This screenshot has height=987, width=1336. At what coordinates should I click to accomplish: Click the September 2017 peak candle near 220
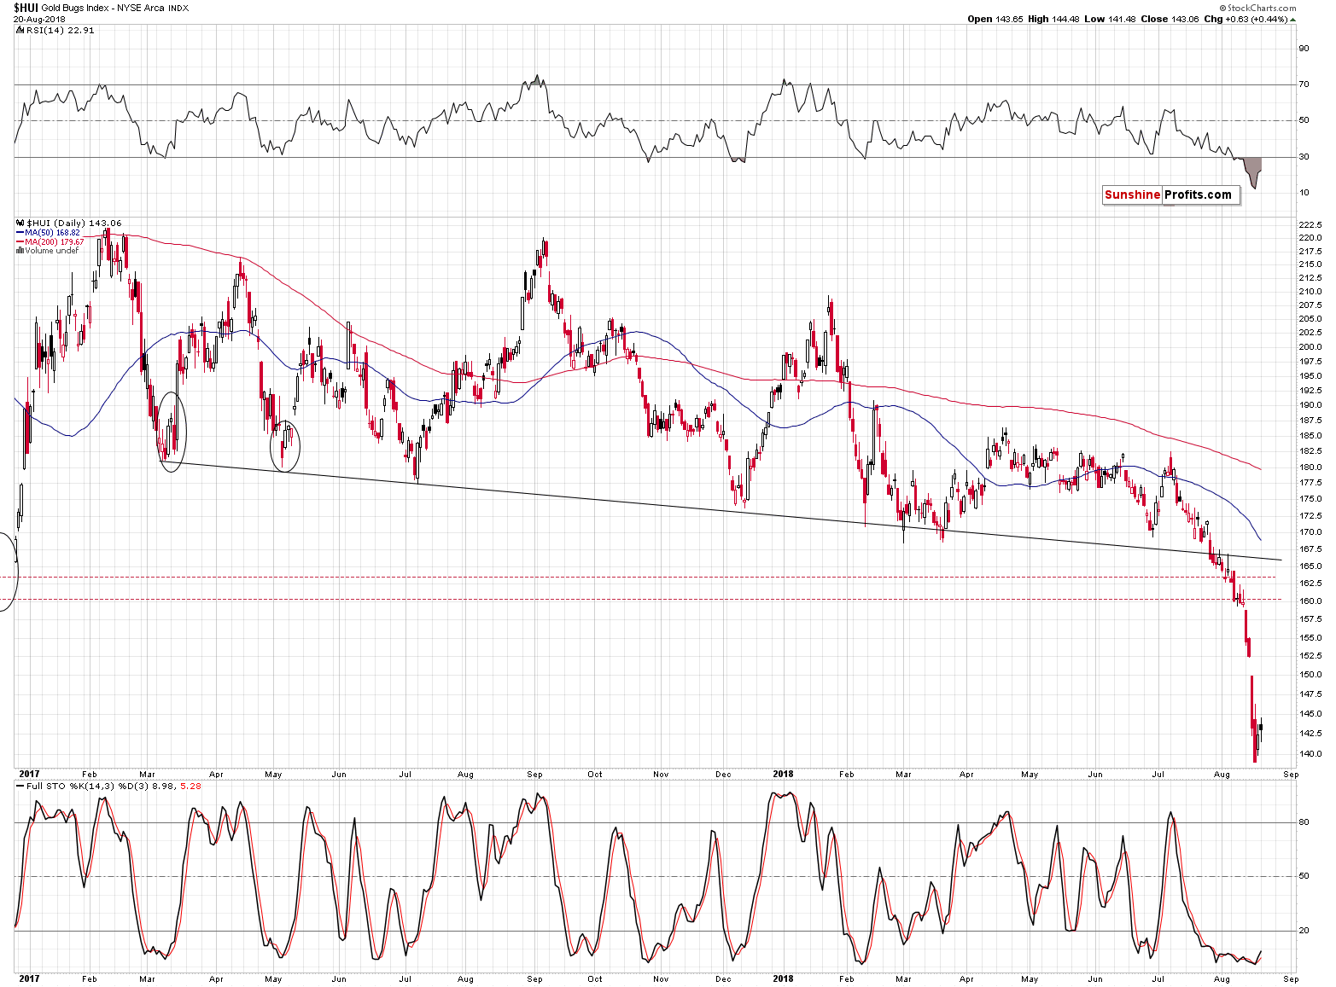(x=545, y=249)
